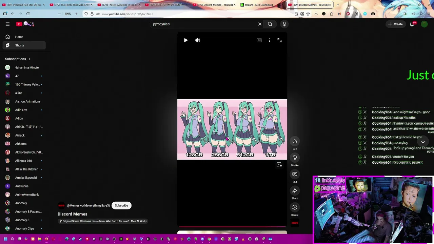Zoom in with browser plus button

76,14
